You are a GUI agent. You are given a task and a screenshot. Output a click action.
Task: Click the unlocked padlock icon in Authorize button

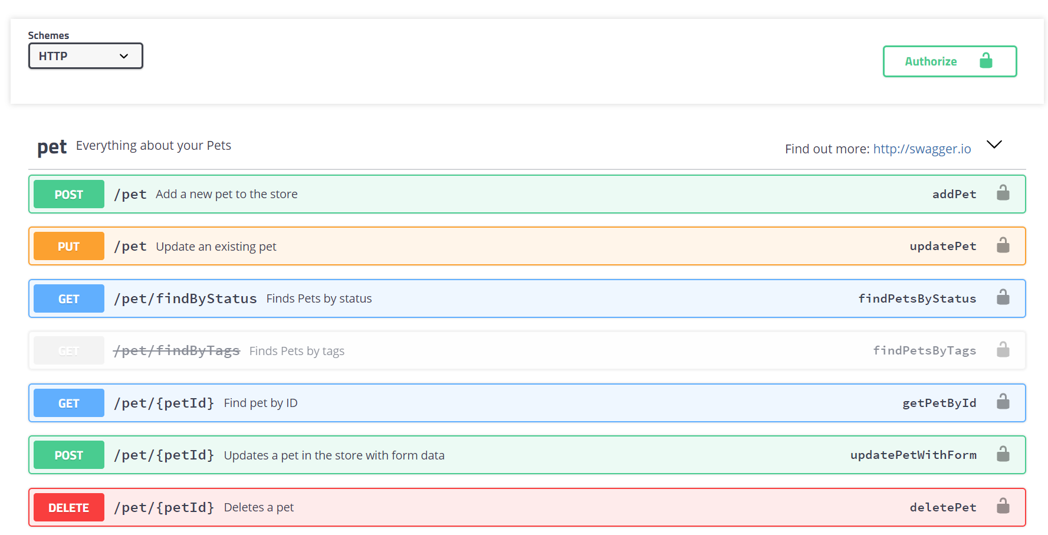(x=985, y=61)
